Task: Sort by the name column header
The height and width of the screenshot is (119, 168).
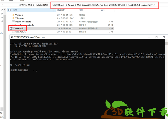Action: (x=15, y=10)
